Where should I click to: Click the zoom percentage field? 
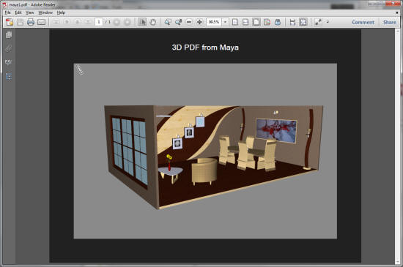(x=214, y=22)
